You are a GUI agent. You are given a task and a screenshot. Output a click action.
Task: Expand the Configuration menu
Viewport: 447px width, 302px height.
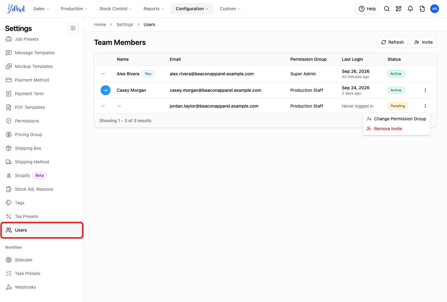click(x=192, y=9)
